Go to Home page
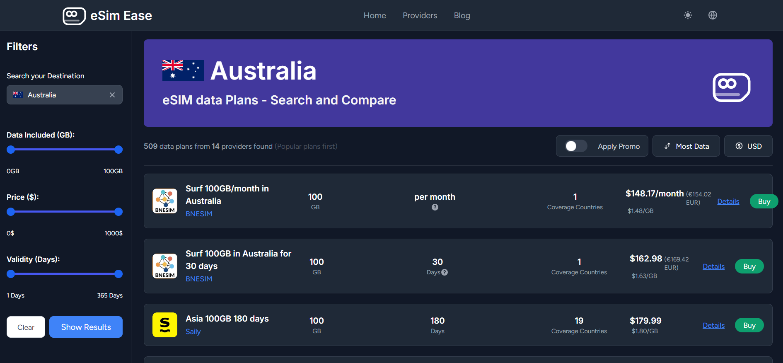783x363 pixels. pyautogui.click(x=375, y=15)
